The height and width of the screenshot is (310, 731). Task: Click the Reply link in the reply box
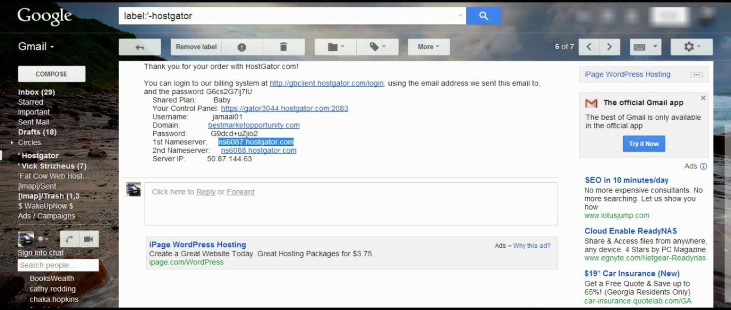[206, 192]
